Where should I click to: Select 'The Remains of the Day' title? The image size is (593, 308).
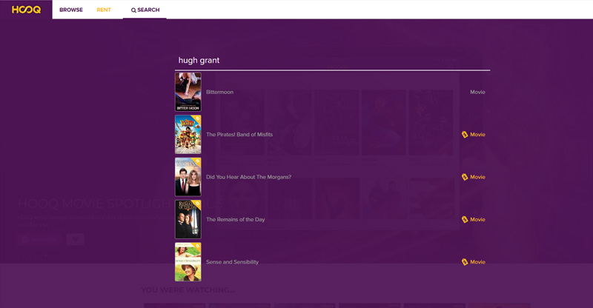tap(235, 220)
